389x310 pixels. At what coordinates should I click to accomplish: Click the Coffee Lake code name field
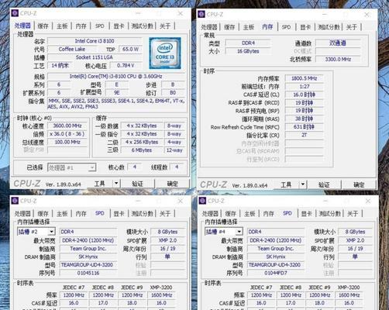[x=72, y=49]
